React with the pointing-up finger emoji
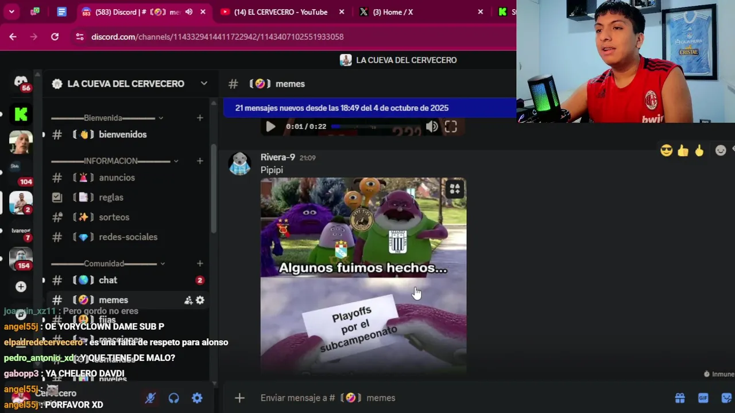The width and height of the screenshot is (735, 413). (x=699, y=151)
